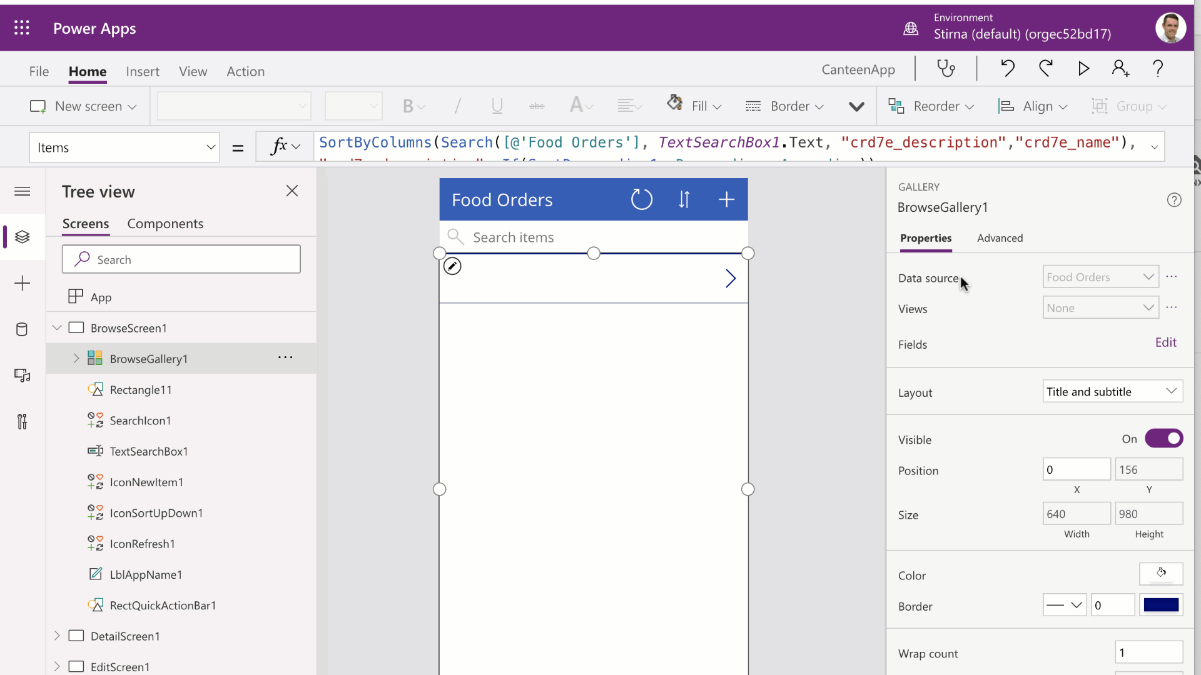Toggle the Visible switch off

(1163, 439)
